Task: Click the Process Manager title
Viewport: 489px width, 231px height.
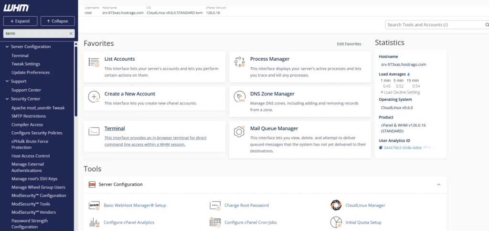Action: [270, 59]
